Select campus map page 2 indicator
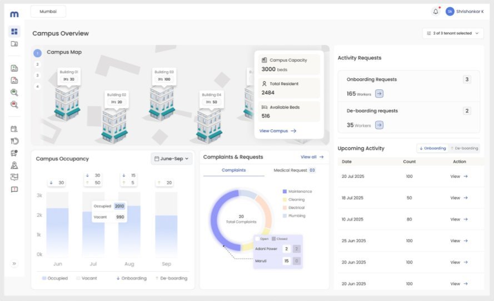 [37, 64]
